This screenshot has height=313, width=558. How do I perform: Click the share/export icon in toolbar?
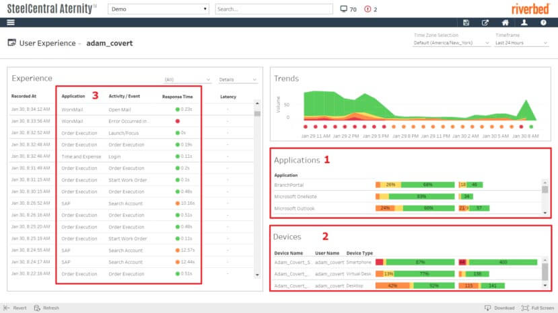pyautogui.click(x=485, y=22)
